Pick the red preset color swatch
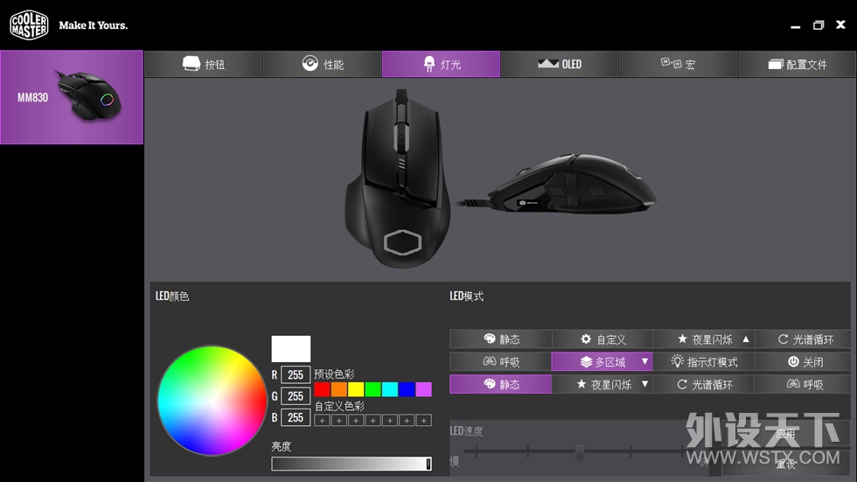The height and width of the screenshot is (482, 857). (x=322, y=389)
